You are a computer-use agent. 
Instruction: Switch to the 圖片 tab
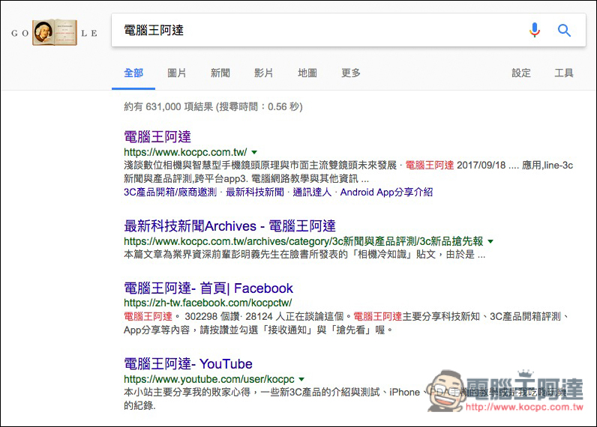(177, 73)
